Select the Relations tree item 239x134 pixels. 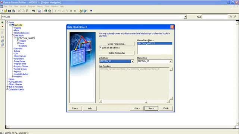pos(23,46)
